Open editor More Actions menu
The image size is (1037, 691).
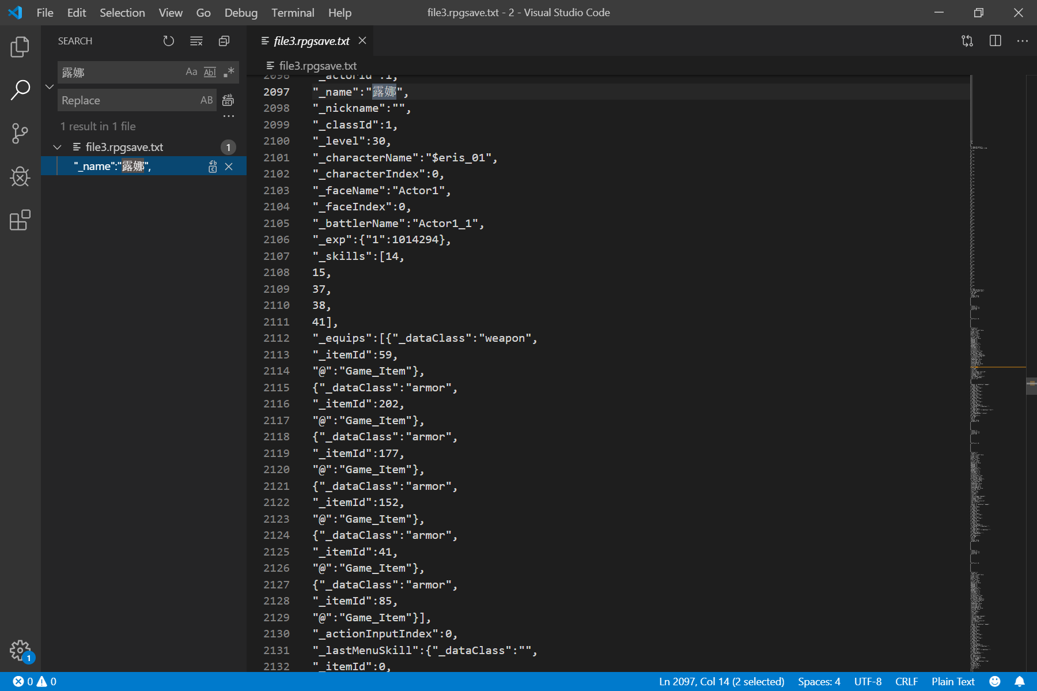pyautogui.click(x=1022, y=41)
